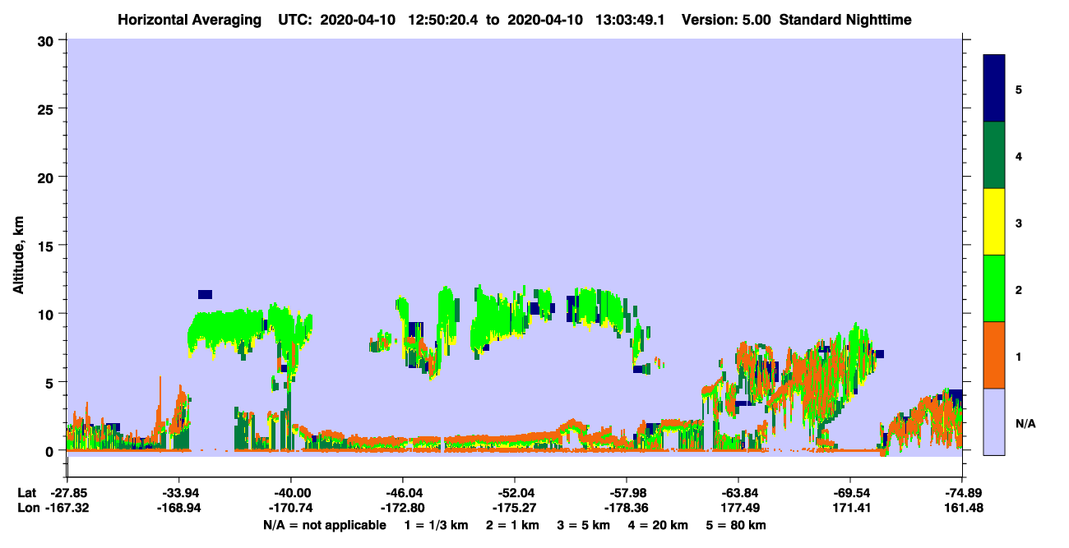1069x548 pixels.
Task: Click latitude value -63.84
Action: (x=738, y=493)
